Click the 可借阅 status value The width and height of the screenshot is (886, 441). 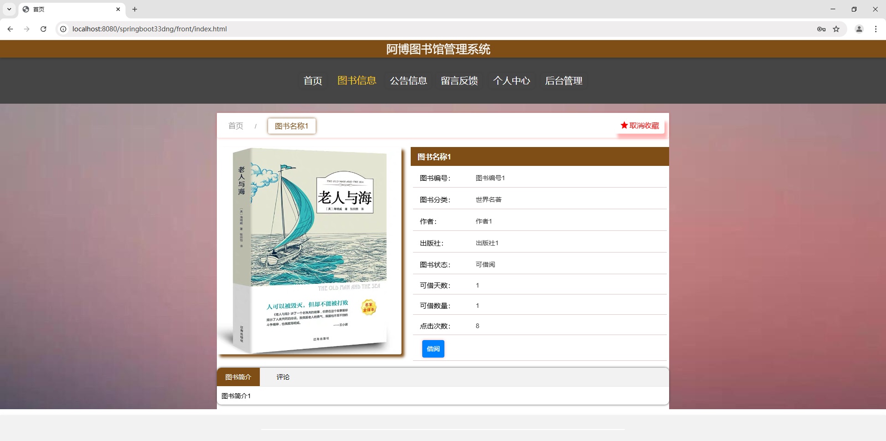[x=485, y=265]
